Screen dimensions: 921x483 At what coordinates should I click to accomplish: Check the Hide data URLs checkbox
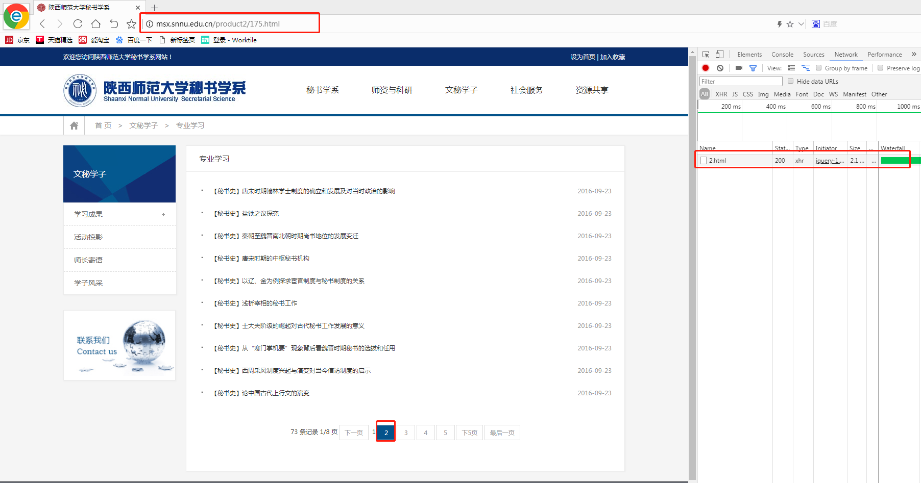click(791, 81)
